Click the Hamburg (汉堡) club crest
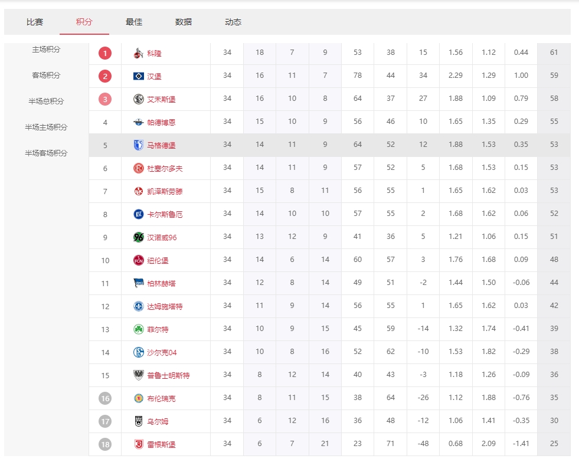Image resolution: width=579 pixels, height=462 pixels. (139, 76)
